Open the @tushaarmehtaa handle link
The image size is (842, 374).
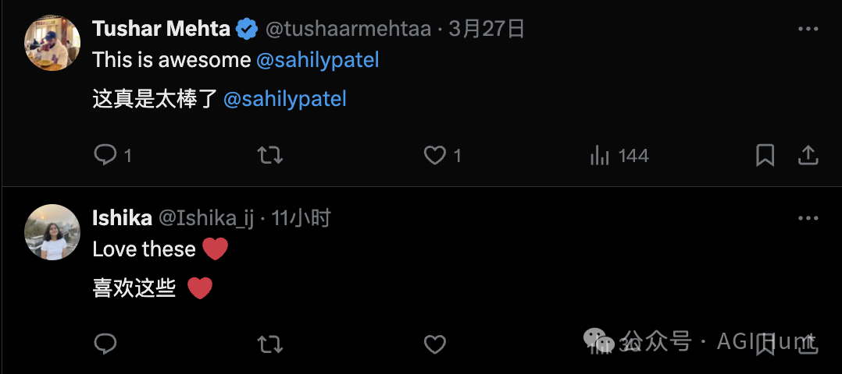[x=348, y=30]
